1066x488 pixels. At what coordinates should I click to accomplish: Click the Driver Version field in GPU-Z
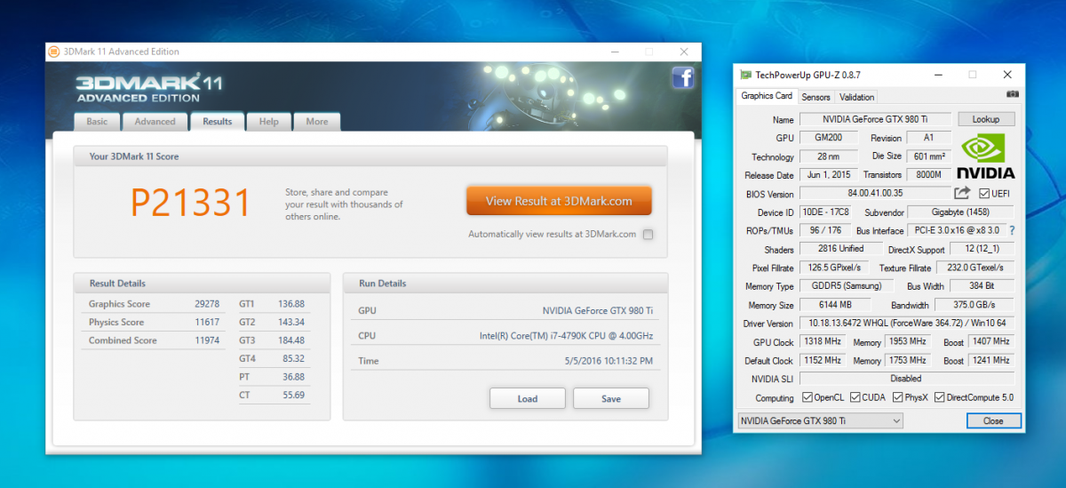click(x=907, y=323)
